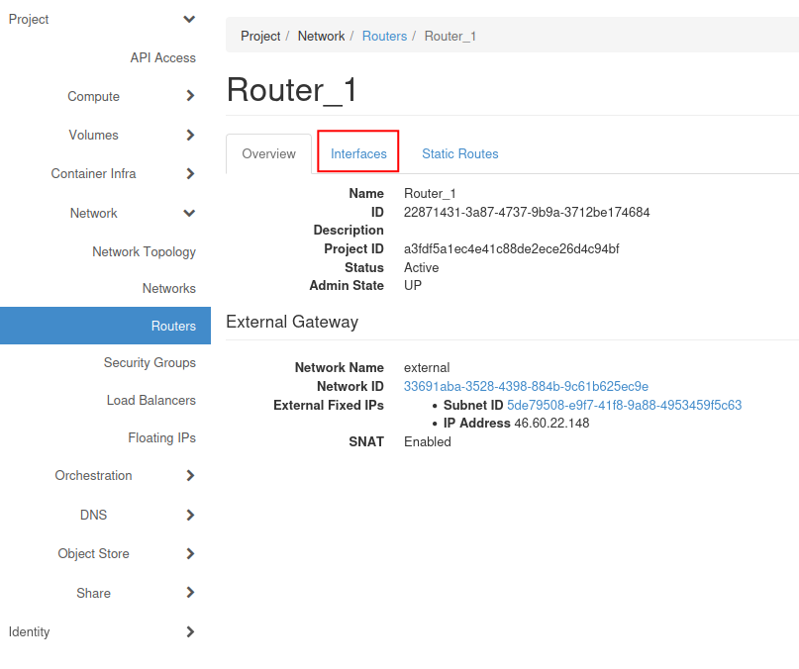Open the external Network ID link
This screenshot has height=669, width=799.
[x=526, y=387]
